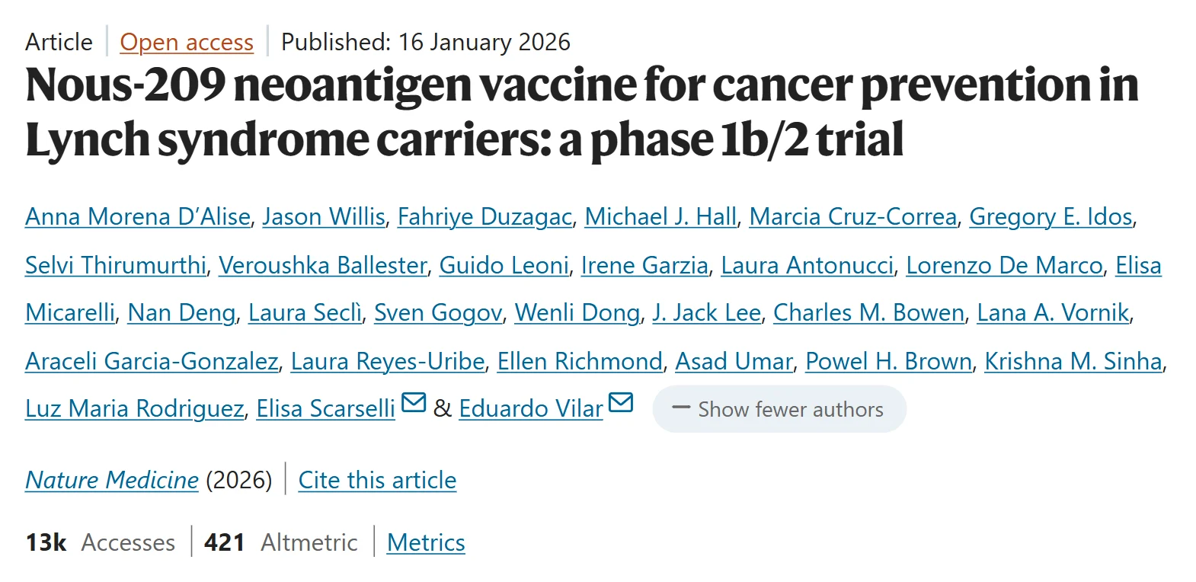
Task: Click the Elisa Scarselli author name
Action: (325, 409)
